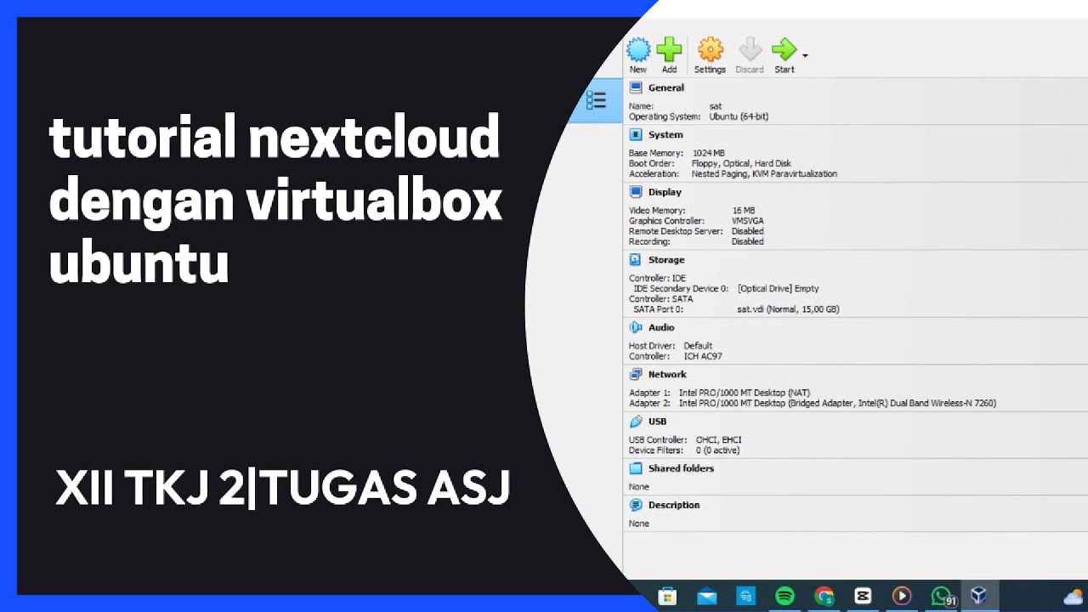Click the Add machine icon
The image size is (1088, 612).
coord(670,49)
